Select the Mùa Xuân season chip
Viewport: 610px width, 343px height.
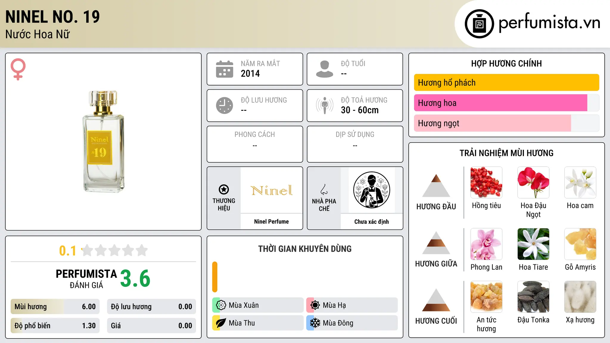tap(258, 305)
